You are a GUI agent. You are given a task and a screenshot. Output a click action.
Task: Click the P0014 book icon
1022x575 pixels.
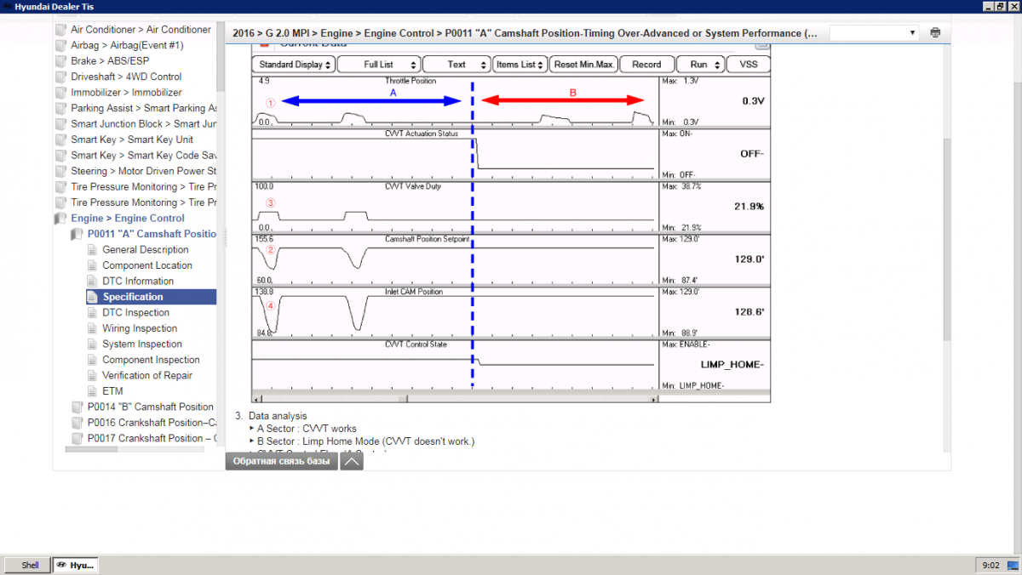tap(77, 407)
